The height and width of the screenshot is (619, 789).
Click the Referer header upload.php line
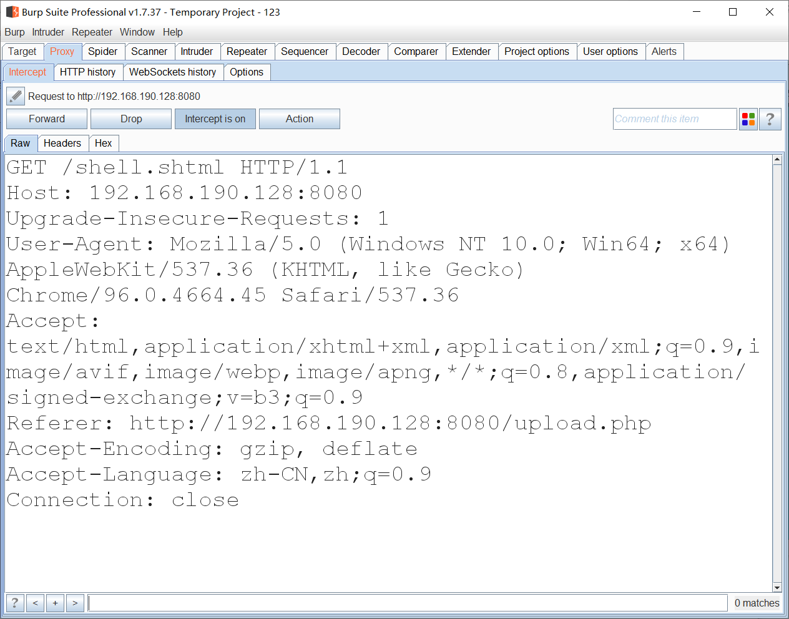328,423
